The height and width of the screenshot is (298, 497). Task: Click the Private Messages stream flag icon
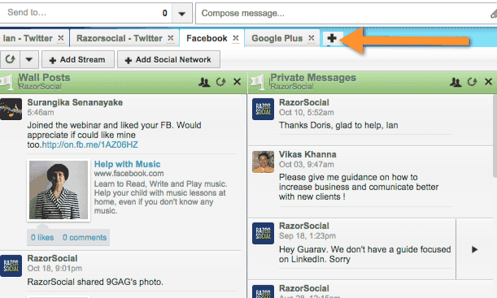tap(257, 82)
